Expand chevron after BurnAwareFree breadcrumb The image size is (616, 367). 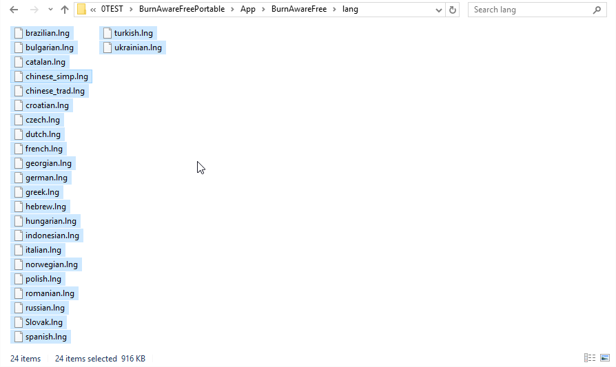click(334, 10)
